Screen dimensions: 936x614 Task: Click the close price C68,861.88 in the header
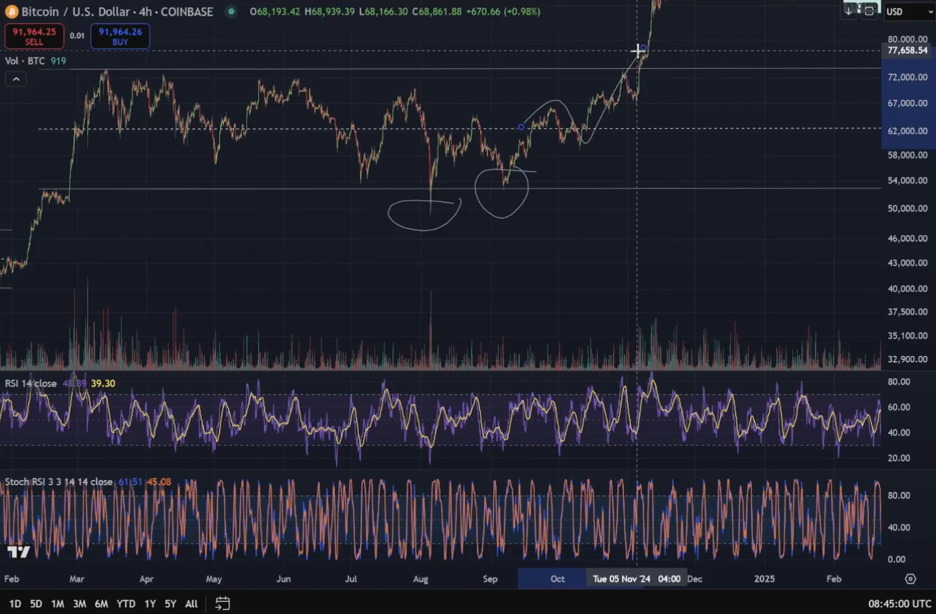pos(437,12)
